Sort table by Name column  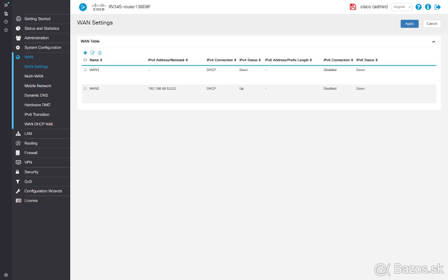[96, 60]
